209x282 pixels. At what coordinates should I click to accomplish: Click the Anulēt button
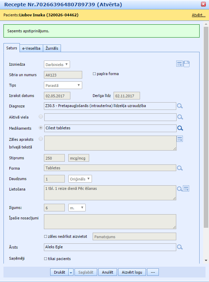click(x=108, y=272)
